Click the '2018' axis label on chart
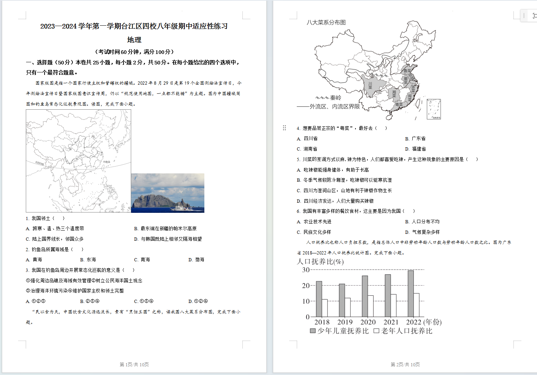This screenshot has height=375, width=537. coord(322,322)
